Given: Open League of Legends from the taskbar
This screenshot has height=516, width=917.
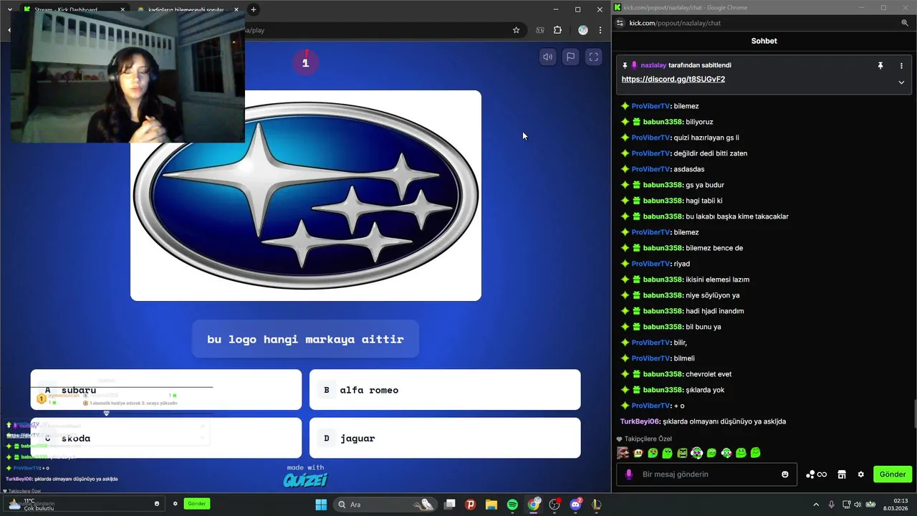Looking at the screenshot, I should pos(596,505).
